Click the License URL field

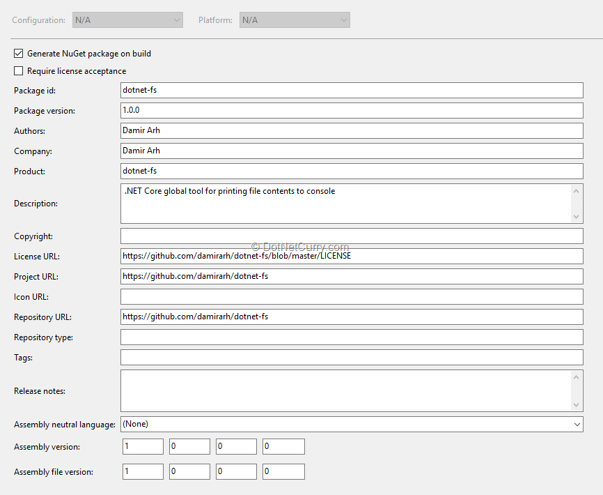tap(352, 256)
